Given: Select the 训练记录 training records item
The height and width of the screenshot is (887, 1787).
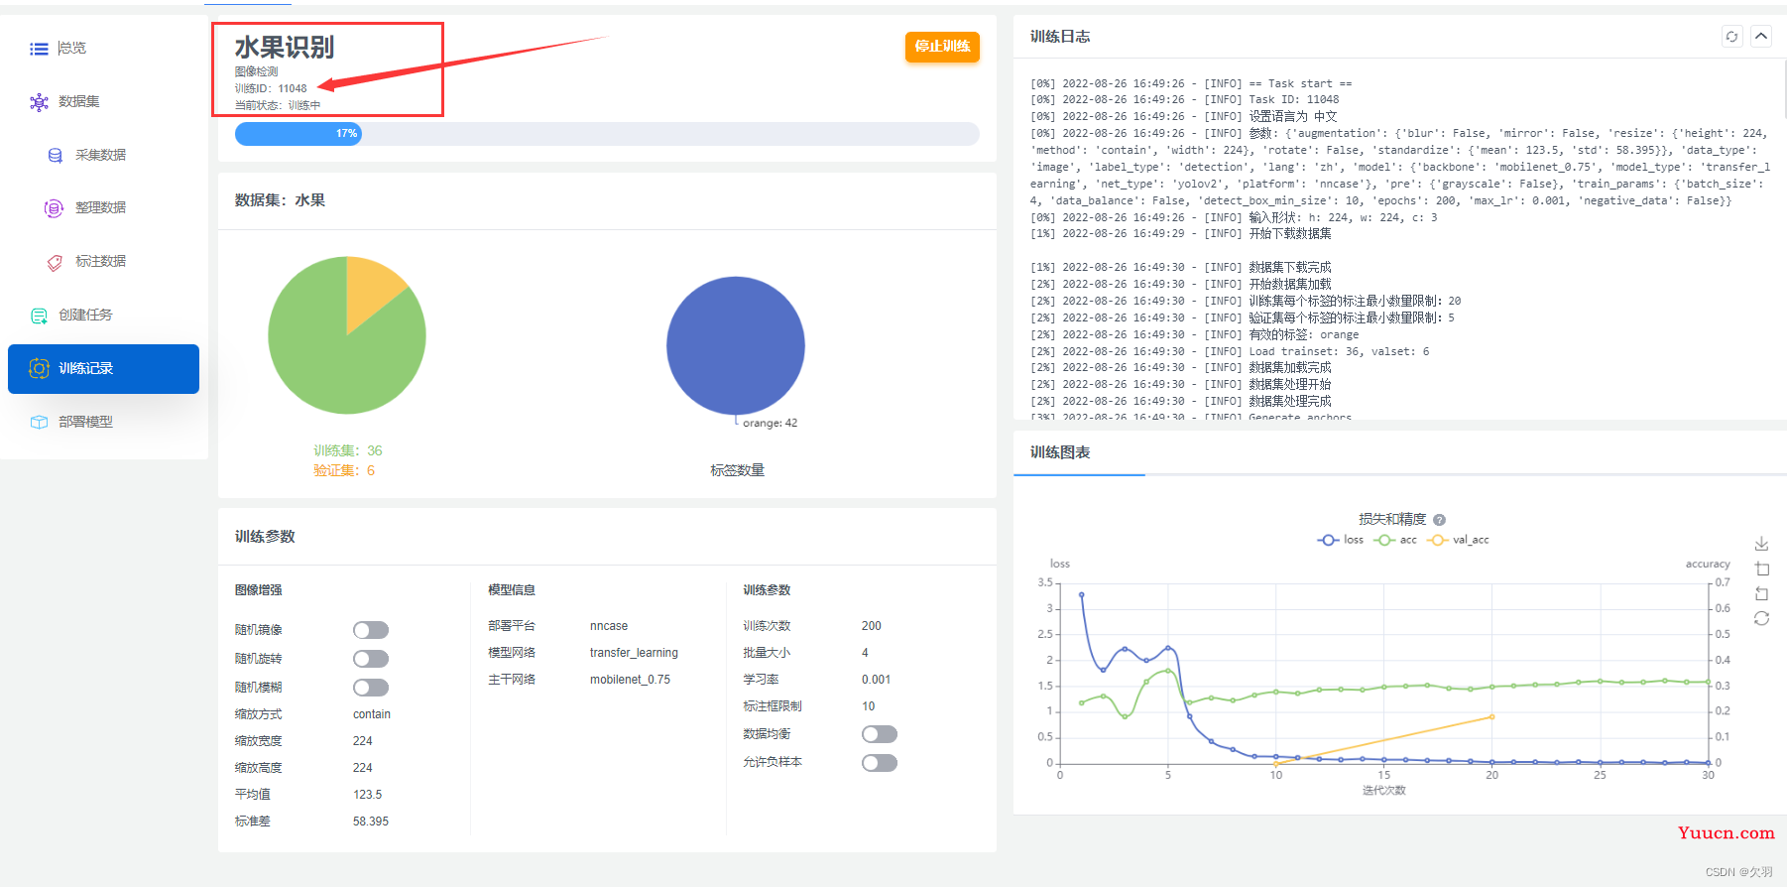Looking at the screenshot, I should click(103, 369).
